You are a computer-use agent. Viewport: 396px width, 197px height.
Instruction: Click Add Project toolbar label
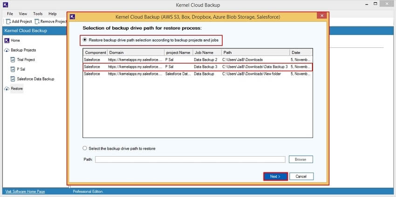(22, 21)
